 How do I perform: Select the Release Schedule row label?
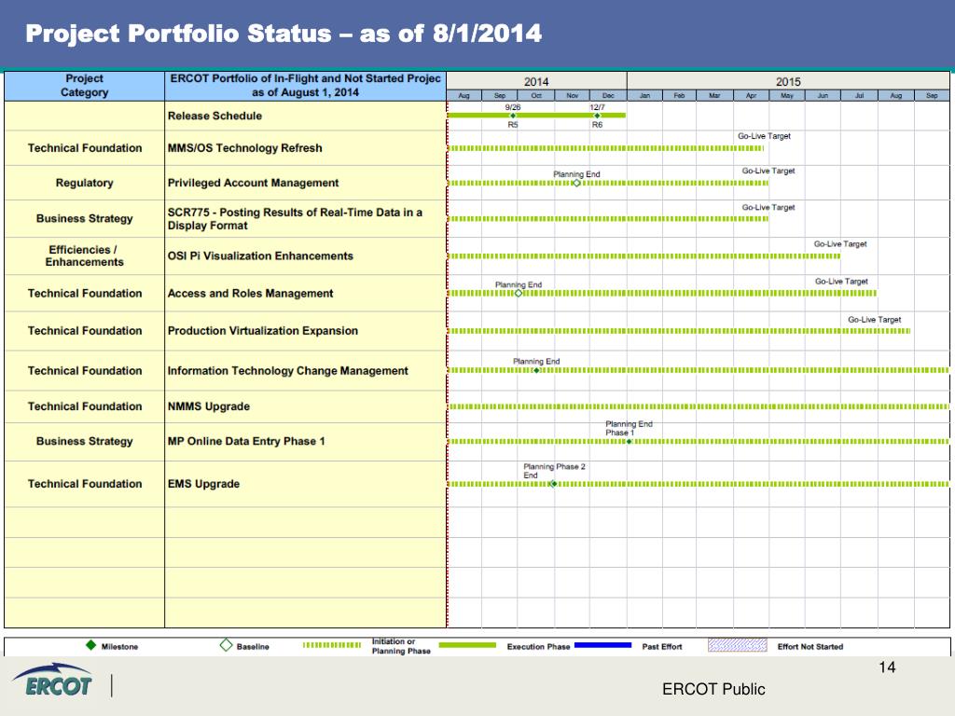215,116
